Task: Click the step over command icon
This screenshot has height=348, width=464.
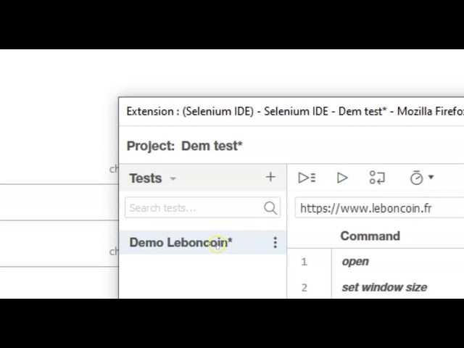Action: (377, 178)
